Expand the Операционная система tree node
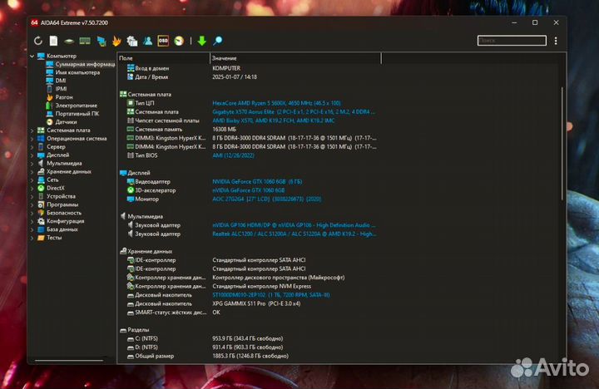The image size is (599, 389). pyautogui.click(x=32, y=139)
